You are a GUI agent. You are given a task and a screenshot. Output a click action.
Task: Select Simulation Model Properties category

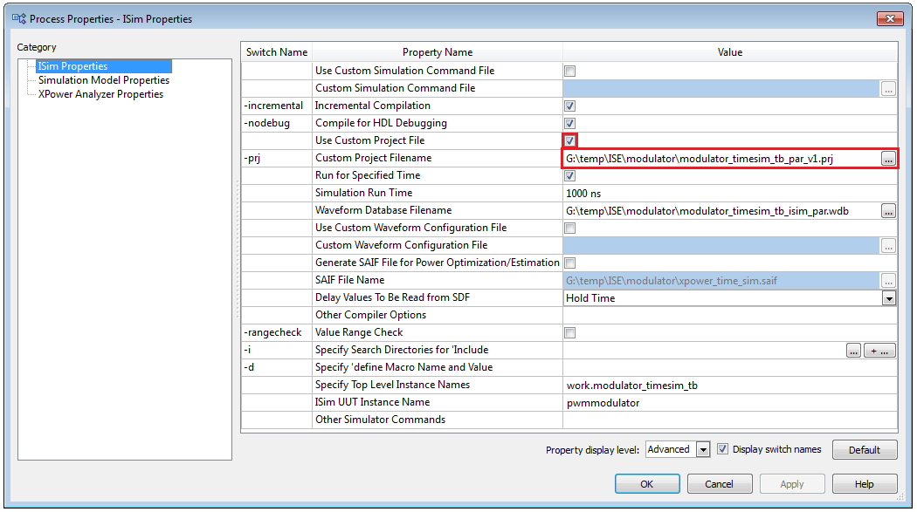[x=104, y=80]
